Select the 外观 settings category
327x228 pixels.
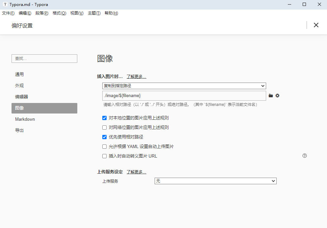tap(19, 86)
